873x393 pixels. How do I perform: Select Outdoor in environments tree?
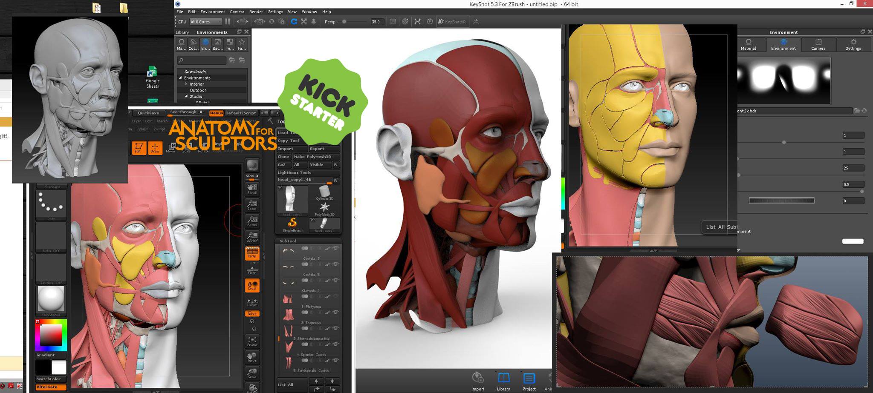[x=198, y=90]
